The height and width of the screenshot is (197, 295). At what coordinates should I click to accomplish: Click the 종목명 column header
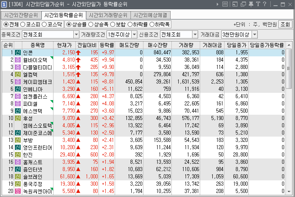pos(38,45)
